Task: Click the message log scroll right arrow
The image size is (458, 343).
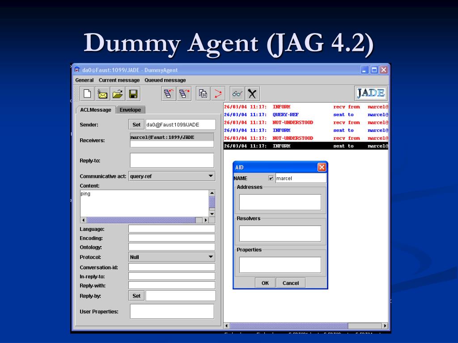Action: [x=385, y=326]
